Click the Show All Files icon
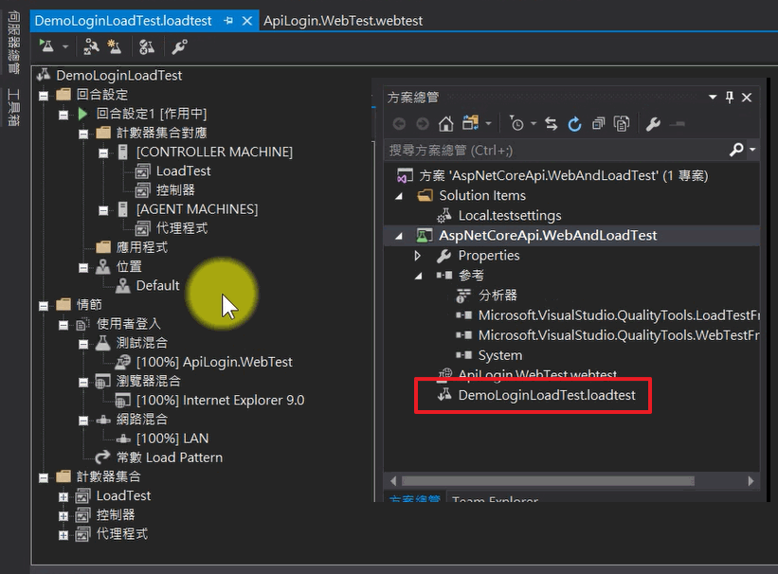 tap(622, 123)
